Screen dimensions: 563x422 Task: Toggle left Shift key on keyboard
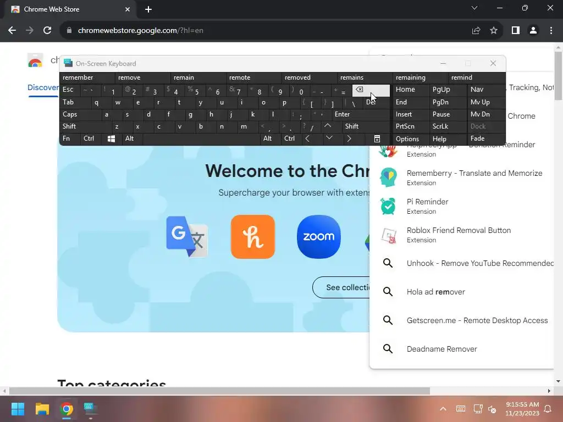coord(84,126)
